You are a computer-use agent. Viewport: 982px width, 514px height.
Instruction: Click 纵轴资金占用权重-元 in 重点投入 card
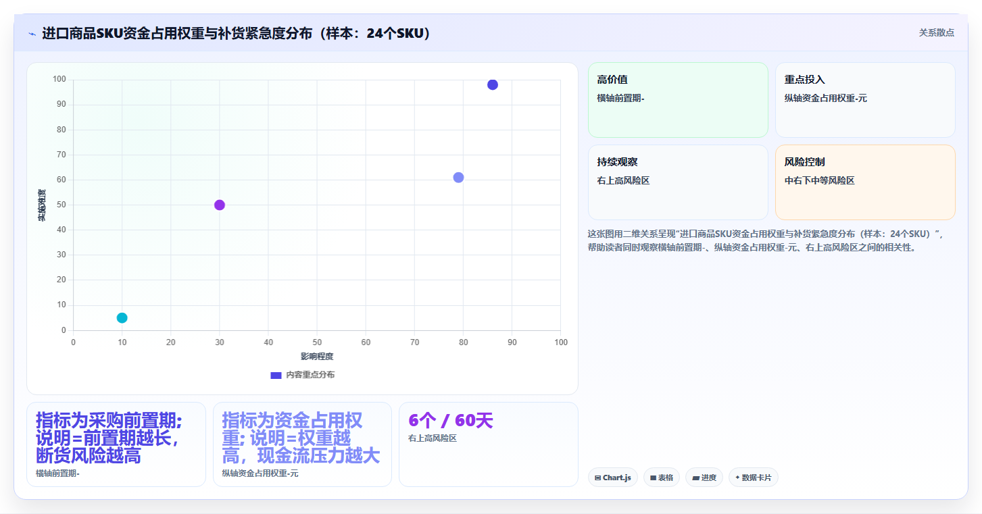tap(826, 98)
